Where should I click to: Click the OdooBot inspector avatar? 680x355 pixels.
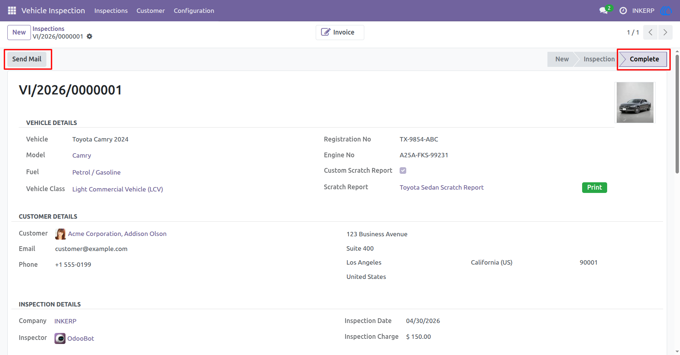pyautogui.click(x=60, y=338)
